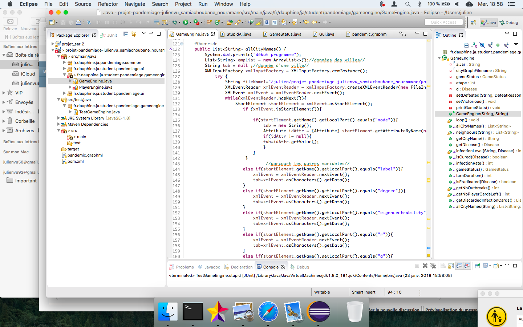Click the Quick Access search field
The image size is (523, 327).
click(443, 22)
